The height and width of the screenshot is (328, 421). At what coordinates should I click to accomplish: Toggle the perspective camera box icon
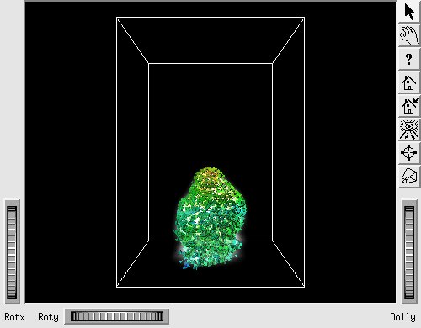[409, 177]
